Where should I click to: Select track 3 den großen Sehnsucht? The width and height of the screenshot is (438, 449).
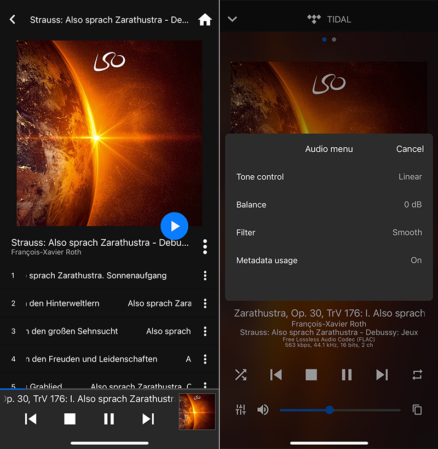(109, 331)
